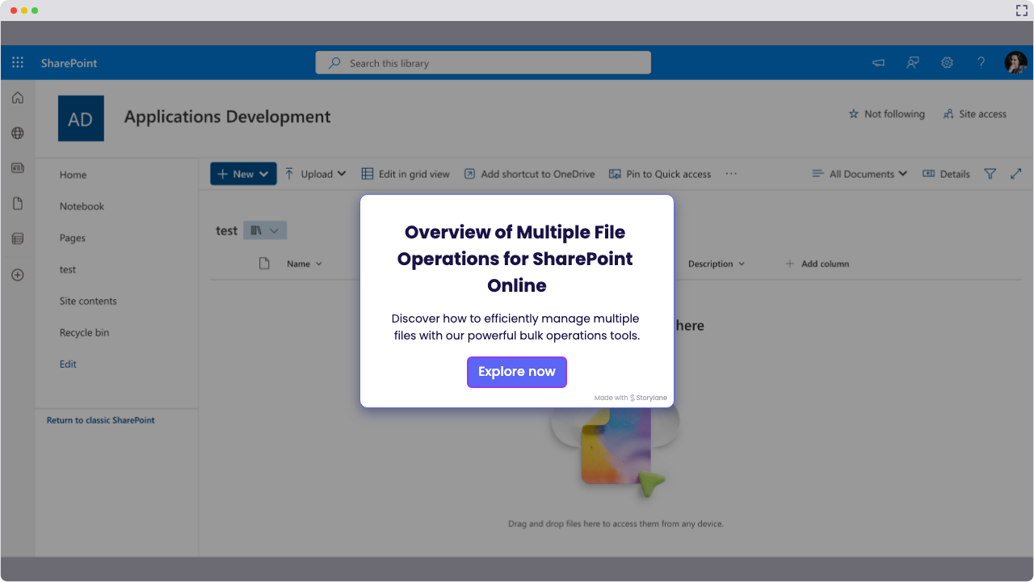Open Pages in site navigation
Viewport: 1034px width, 582px height.
coord(73,238)
